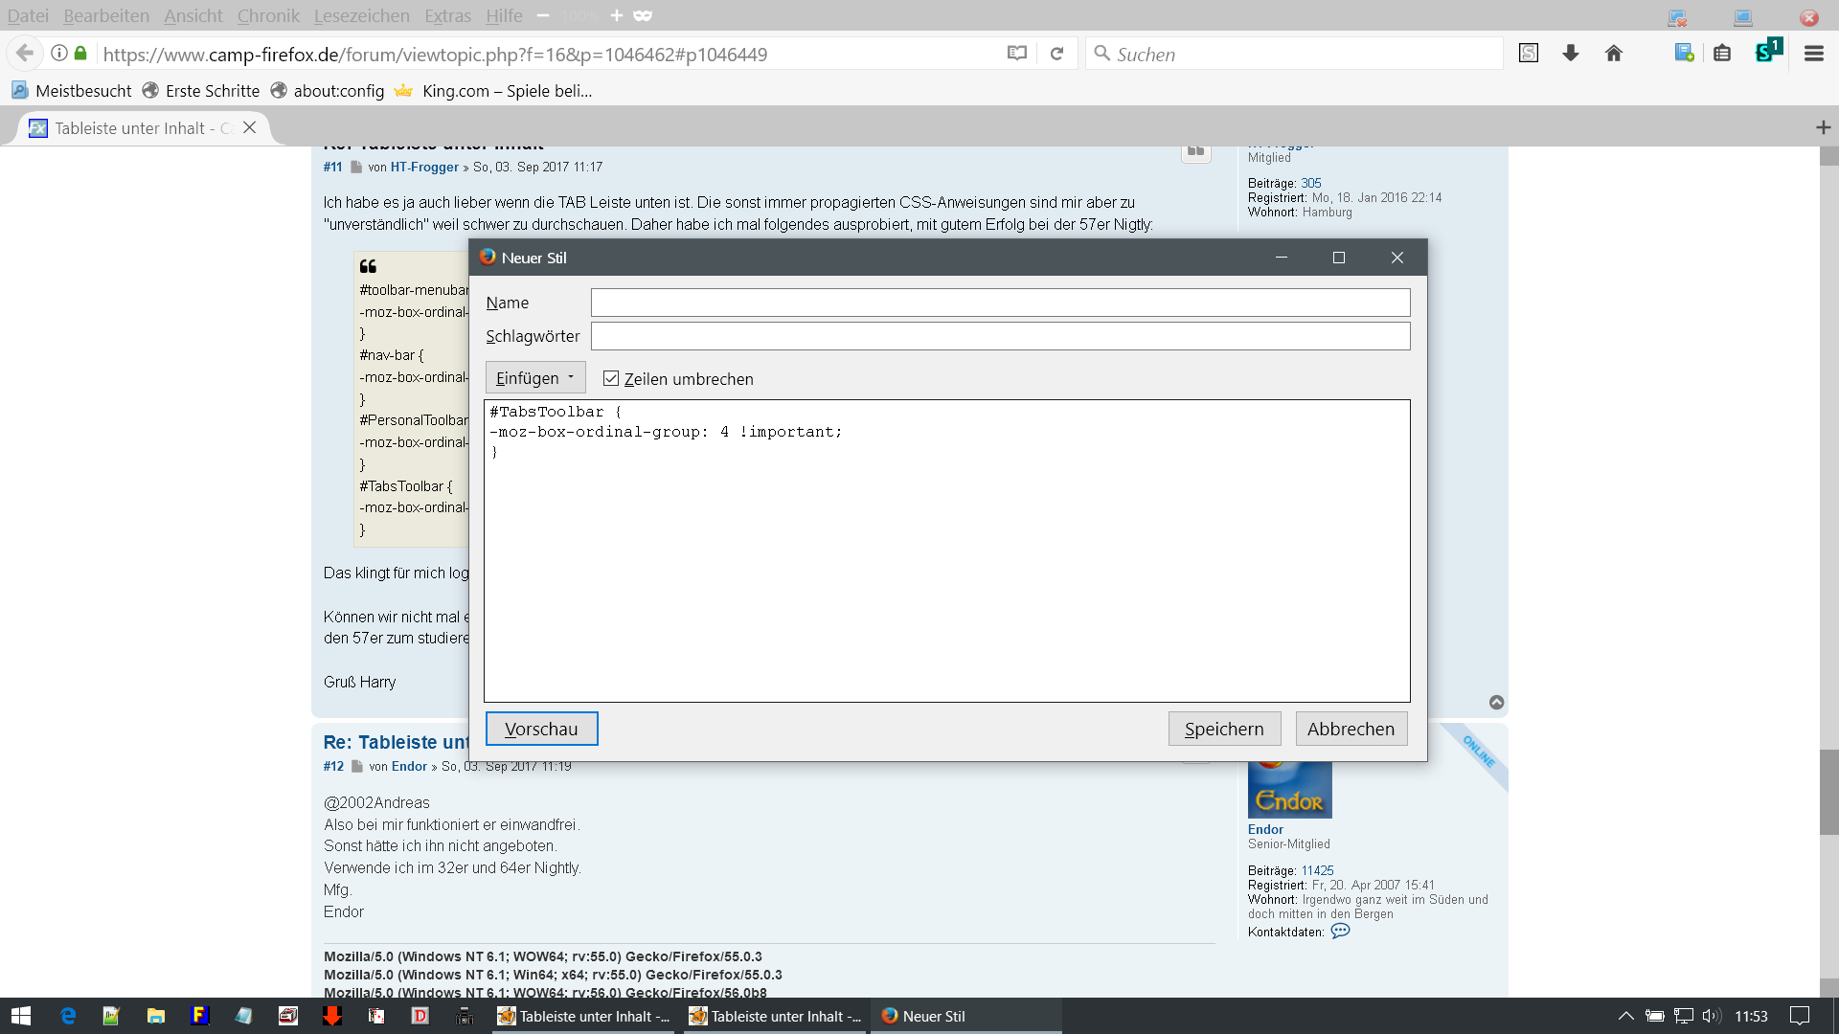Open reader view from the address bar

1017,54
